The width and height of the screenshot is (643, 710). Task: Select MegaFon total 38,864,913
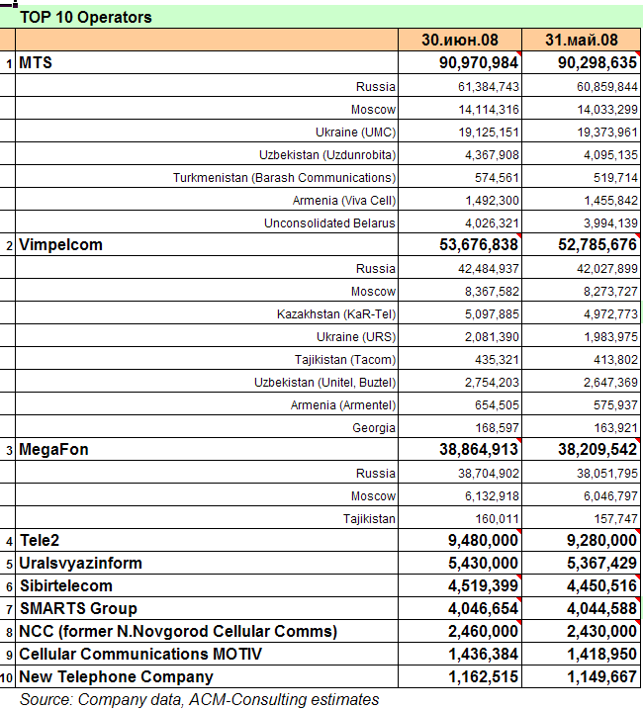460,449
